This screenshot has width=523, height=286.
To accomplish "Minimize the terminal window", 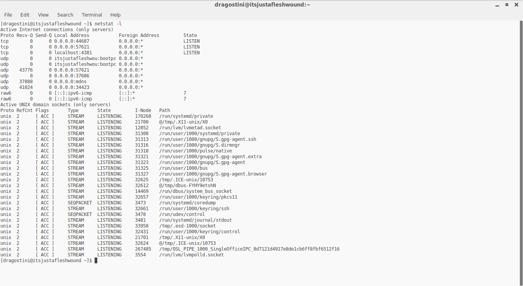I will pos(497,5).
